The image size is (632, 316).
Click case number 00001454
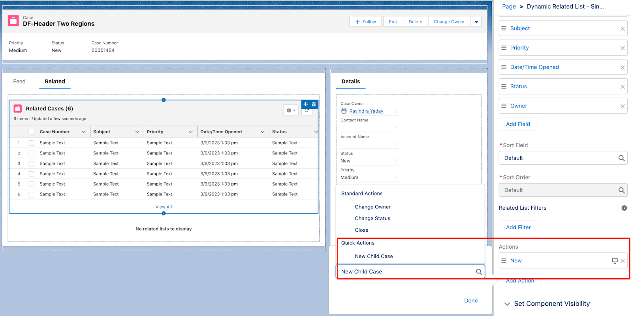click(x=103, y=50)
